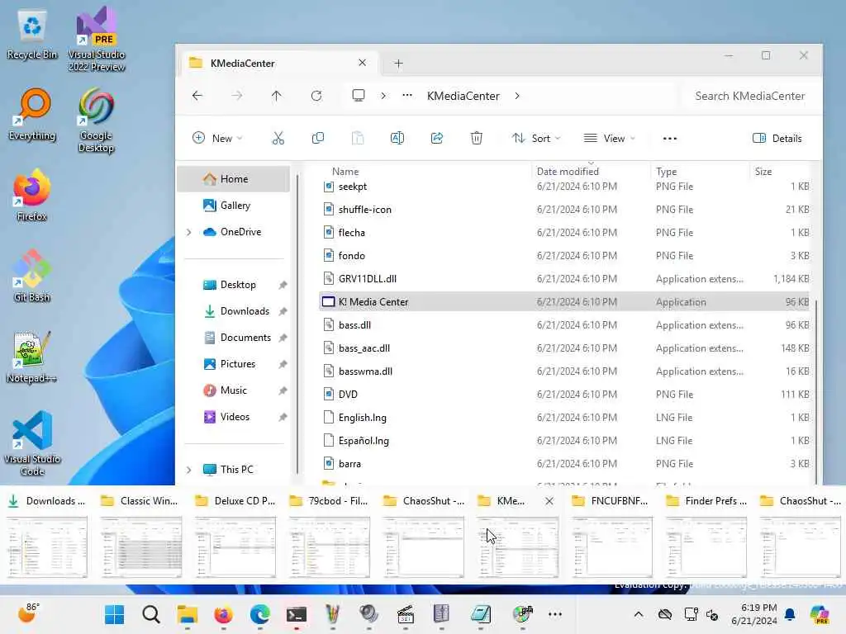Click the Share icon in toolbar
Image resolution: width=846 pixels, height=634 pixels.
click(x=437, y=138)
